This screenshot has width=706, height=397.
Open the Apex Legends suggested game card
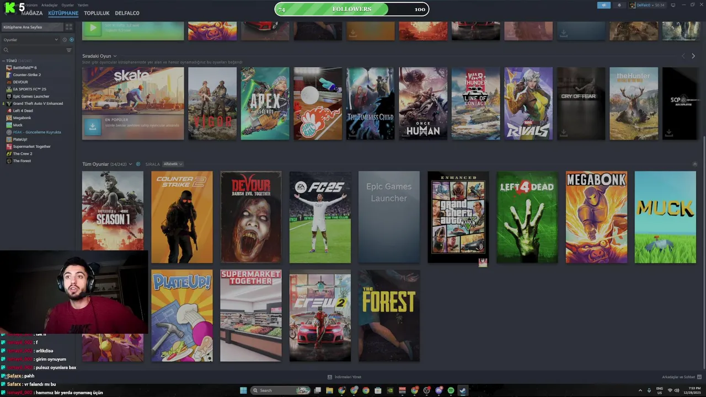click(x=265, y=103)
